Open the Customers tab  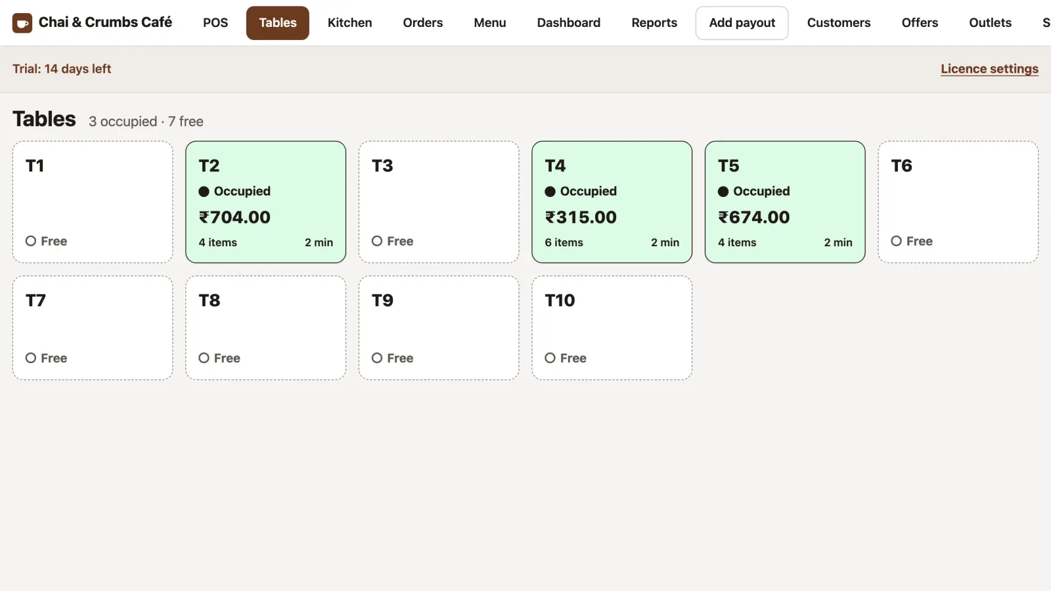[839, 23]
